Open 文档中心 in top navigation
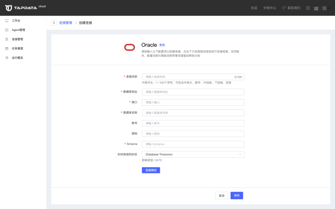The width and height of the screenshot is (335, 209). (269, 8)
